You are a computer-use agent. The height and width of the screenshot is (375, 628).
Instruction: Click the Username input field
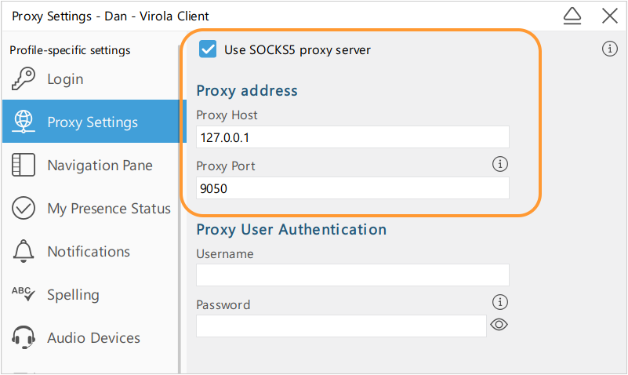353,275
